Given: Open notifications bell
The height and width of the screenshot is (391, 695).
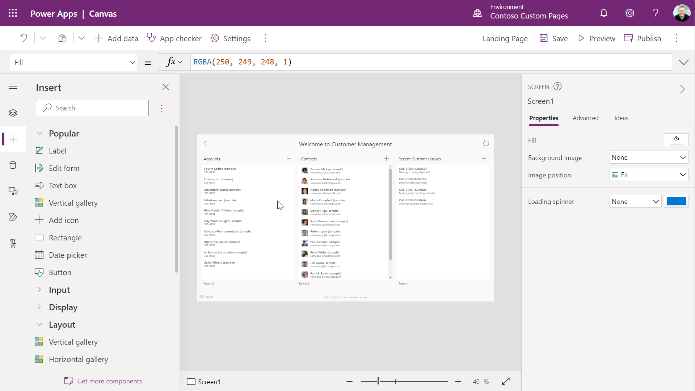Looking at the screenshot, I should 603,13.
